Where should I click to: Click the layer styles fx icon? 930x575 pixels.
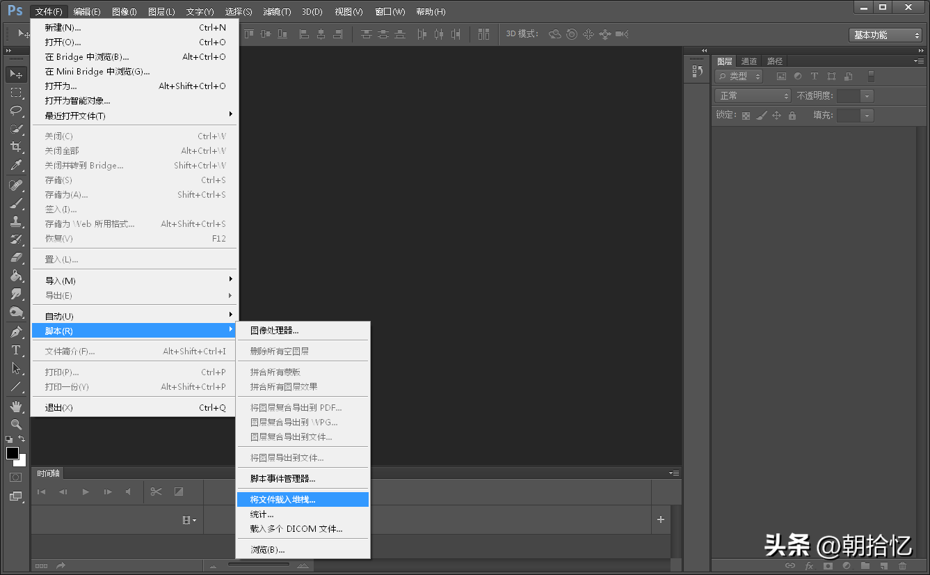point(809,566)
